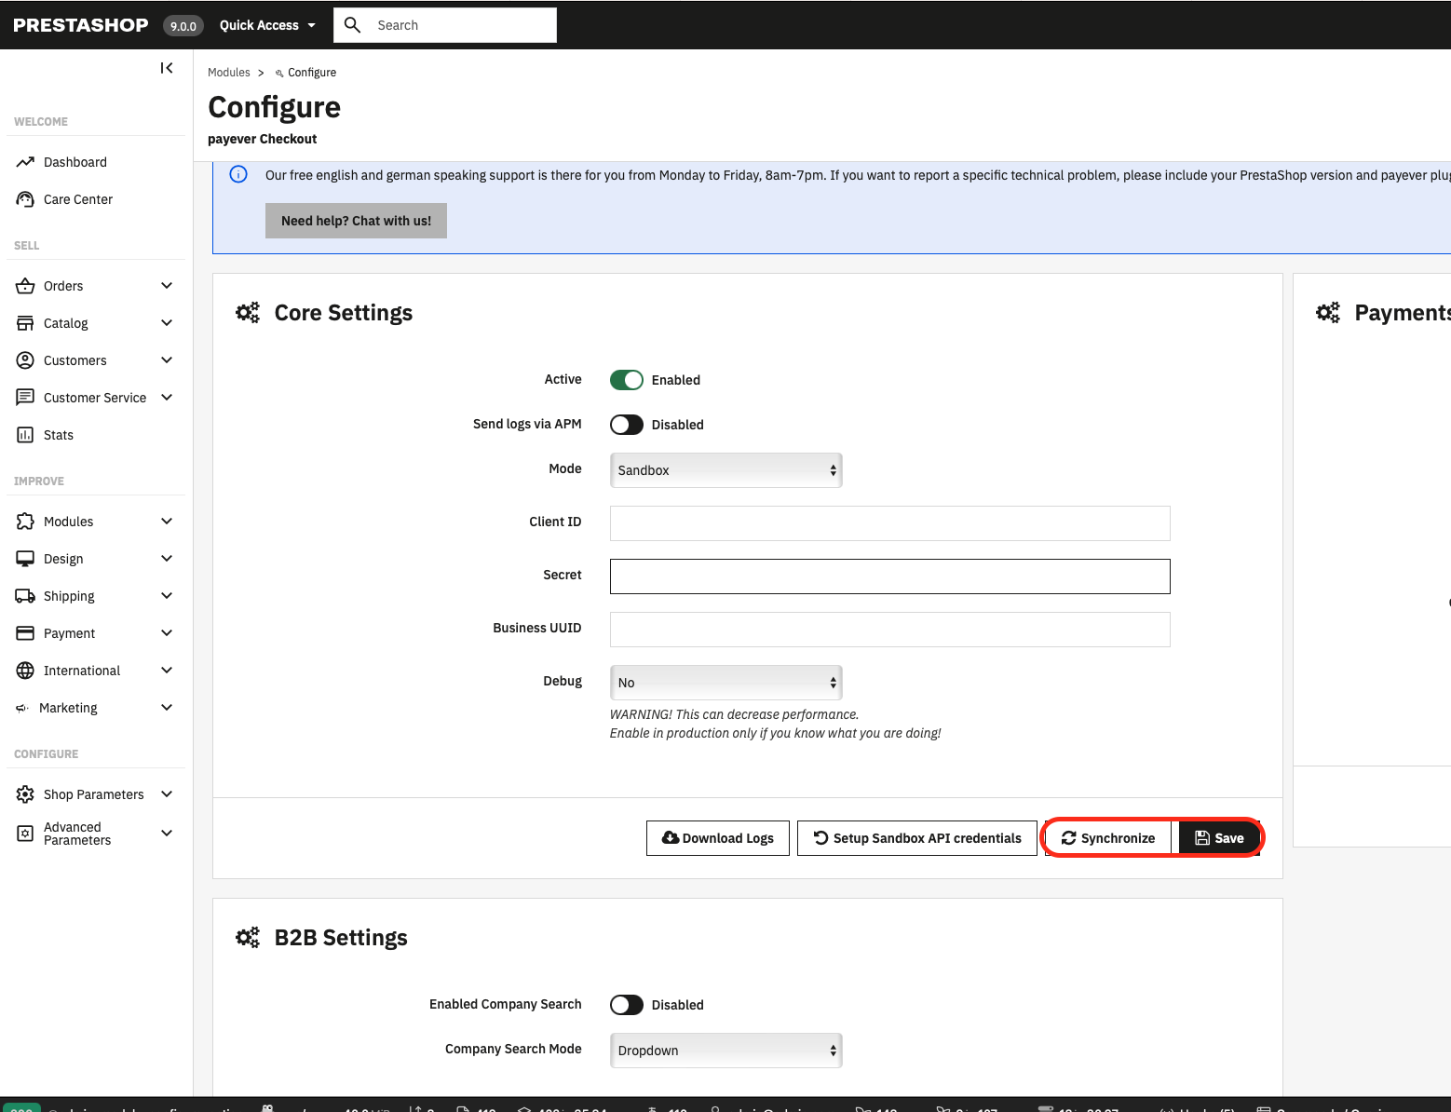The image size is (1451, 1112).
Task: Click the B2B Settings gears icon
Action: [x=248, y=938]
